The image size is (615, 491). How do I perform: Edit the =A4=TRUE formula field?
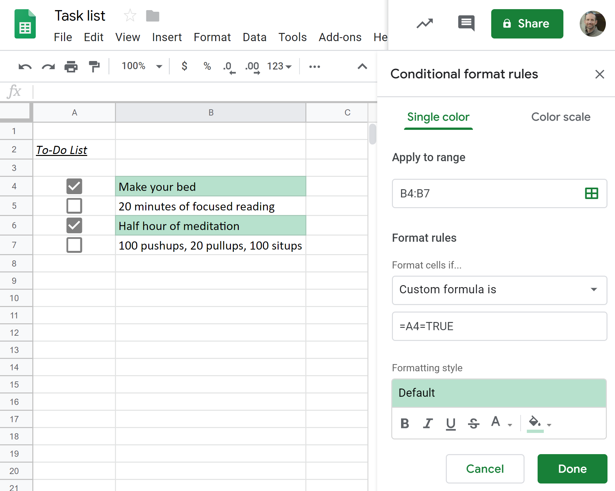click(x=499, y=326)
